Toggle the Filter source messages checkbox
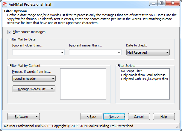Screen dimensions: 182x131 pyautogui.click(x=9, y=32)
